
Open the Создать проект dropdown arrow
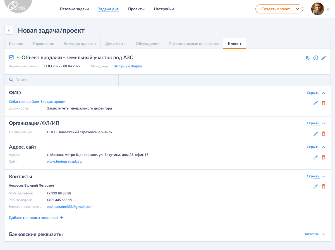298,9
